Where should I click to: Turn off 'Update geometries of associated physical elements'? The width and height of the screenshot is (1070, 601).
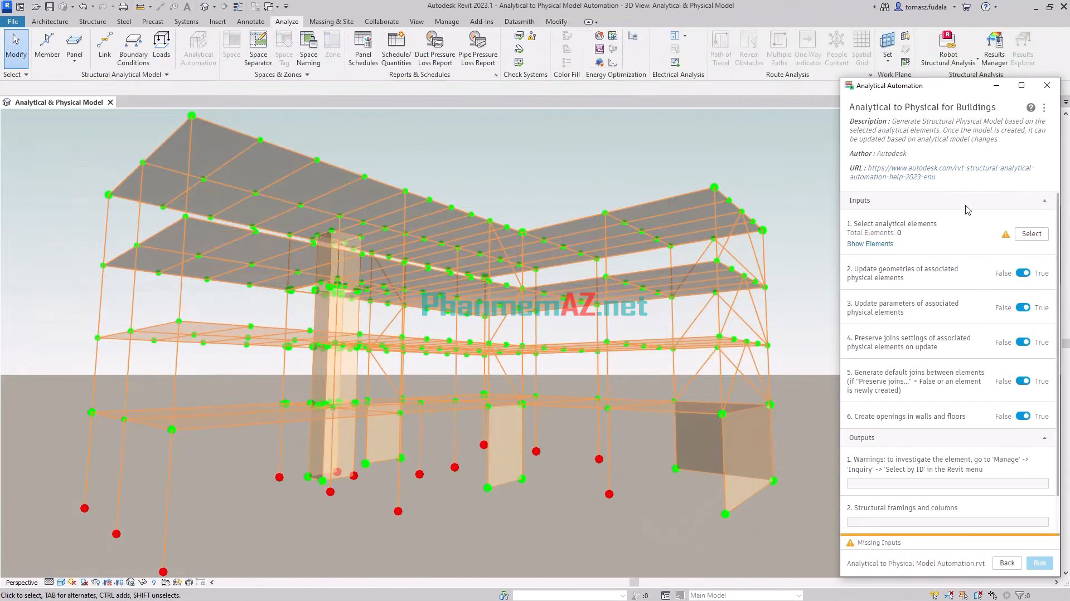pos(1023,273)
